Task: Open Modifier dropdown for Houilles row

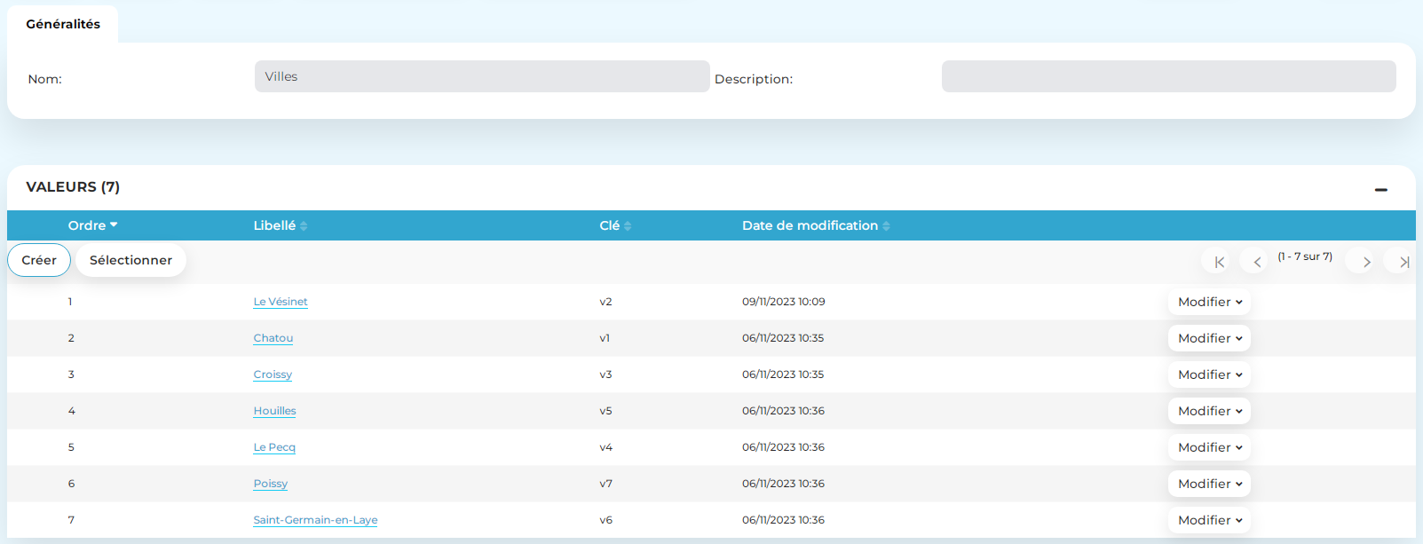Action: click(1209, 411)
